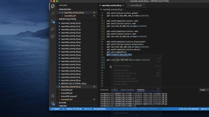Click the synchronize changes icon in status bar

coord(63,109)
